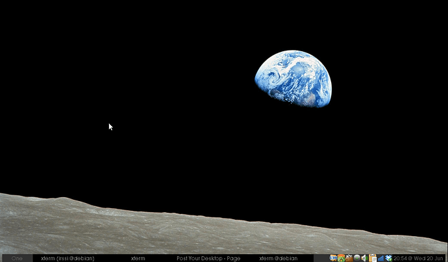Open the clipboard manager tray icon

(x=373, y=258)
